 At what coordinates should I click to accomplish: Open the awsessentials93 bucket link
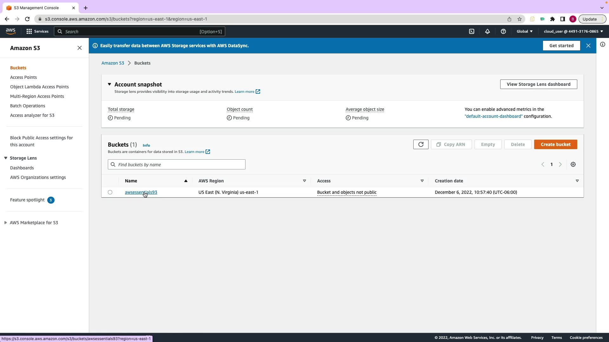tap(141, 192)
